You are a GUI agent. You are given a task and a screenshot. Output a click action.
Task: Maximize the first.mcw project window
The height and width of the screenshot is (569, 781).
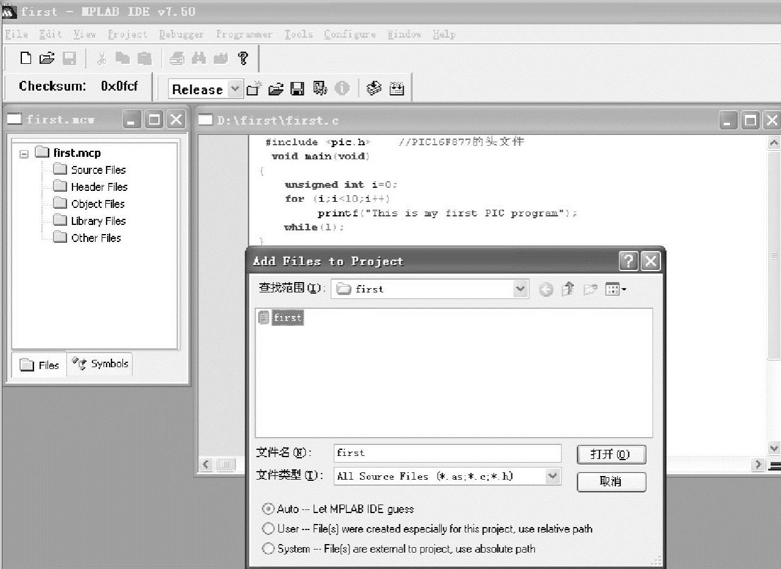[x=155, y=120]
